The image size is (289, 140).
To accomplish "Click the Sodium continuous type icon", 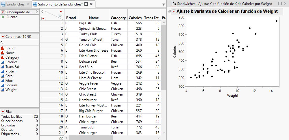I will click(3, 85).
